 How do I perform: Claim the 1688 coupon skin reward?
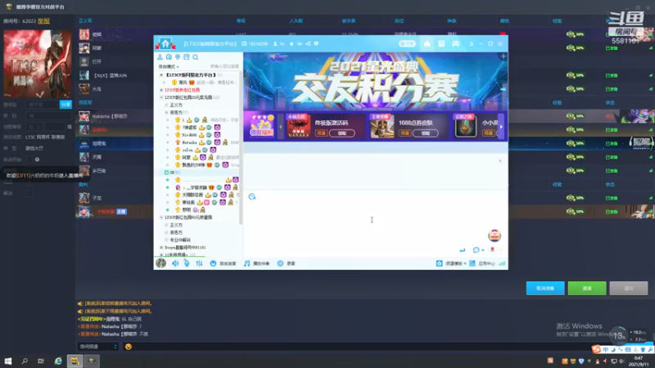425,133
